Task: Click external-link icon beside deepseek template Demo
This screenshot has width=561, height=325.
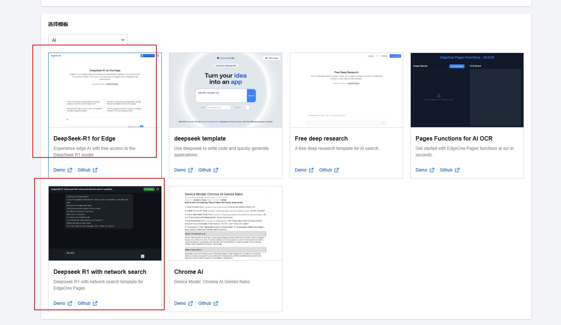Action: coord(191,170)
